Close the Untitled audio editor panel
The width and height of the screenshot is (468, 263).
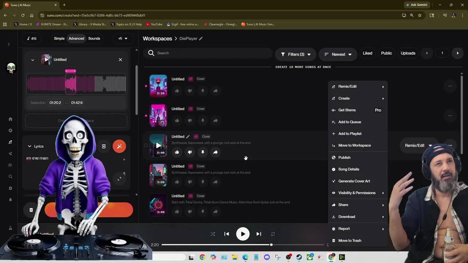[120, 60]
